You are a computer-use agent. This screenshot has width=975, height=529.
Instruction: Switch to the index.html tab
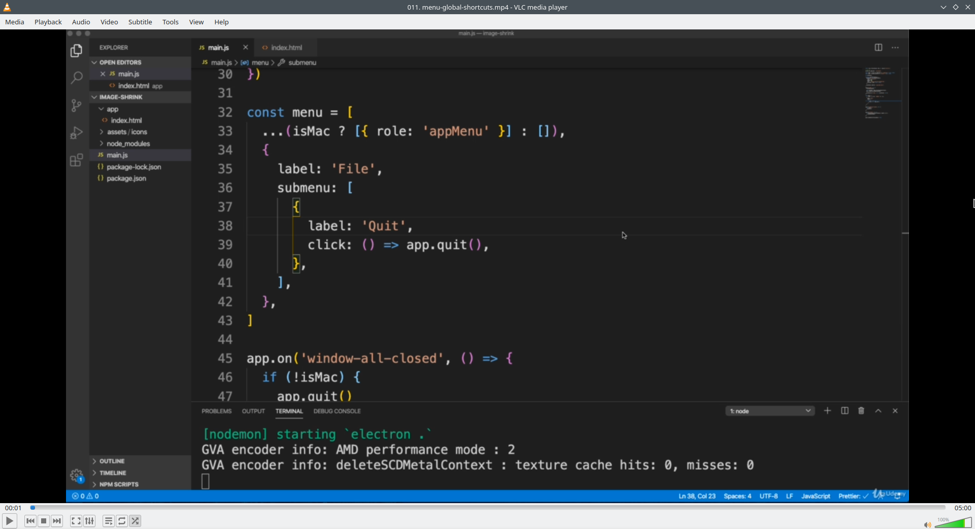tap(287, 47)
